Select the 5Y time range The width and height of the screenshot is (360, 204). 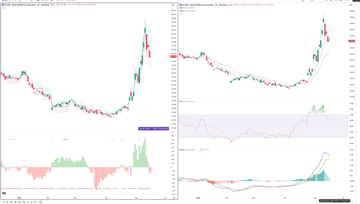pyautogui.click(x=32, y=202)
